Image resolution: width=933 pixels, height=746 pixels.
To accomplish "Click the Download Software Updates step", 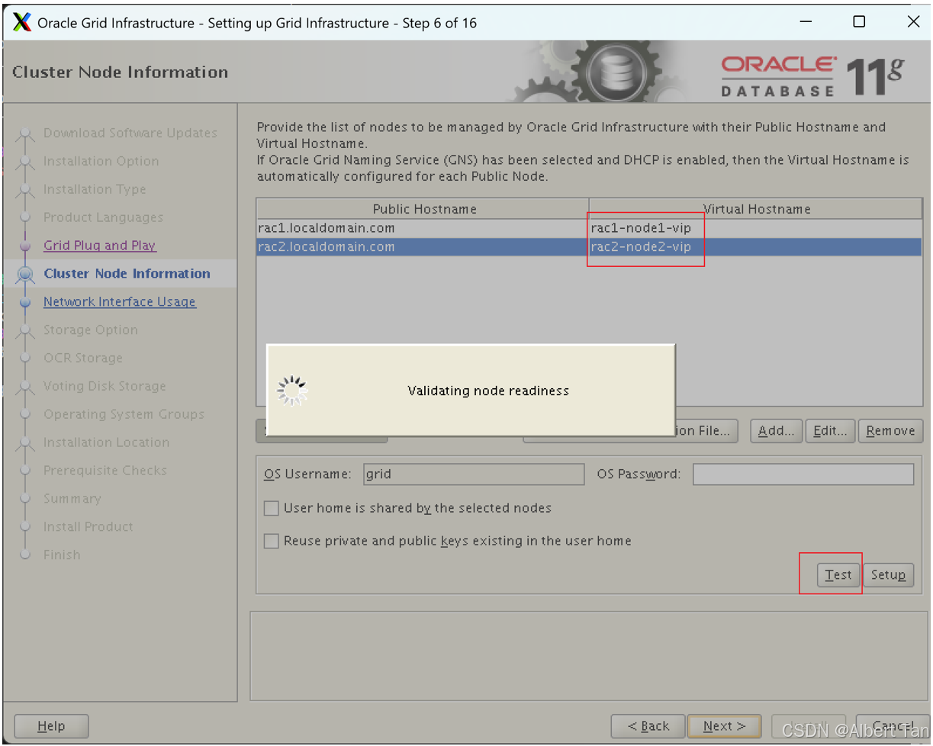I will click(x=130, y=133).
